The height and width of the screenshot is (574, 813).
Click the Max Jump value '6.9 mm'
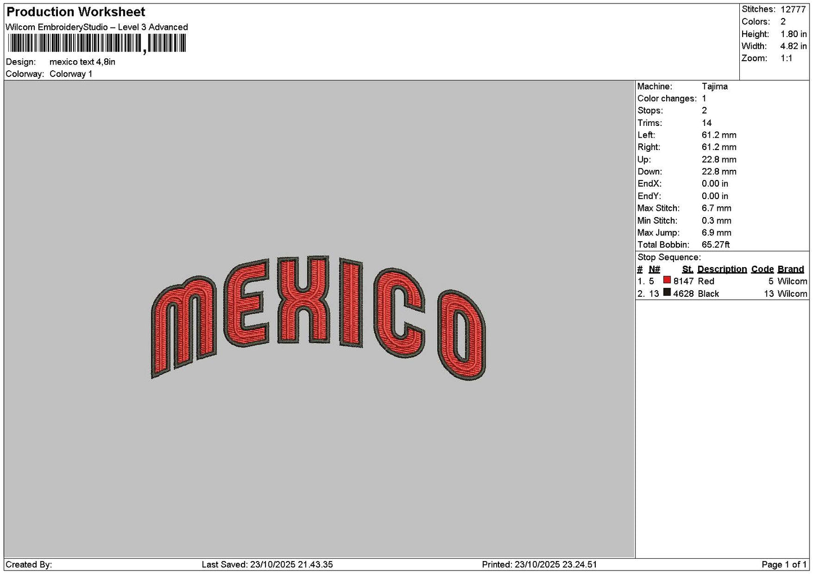click(x=717, y=232)
